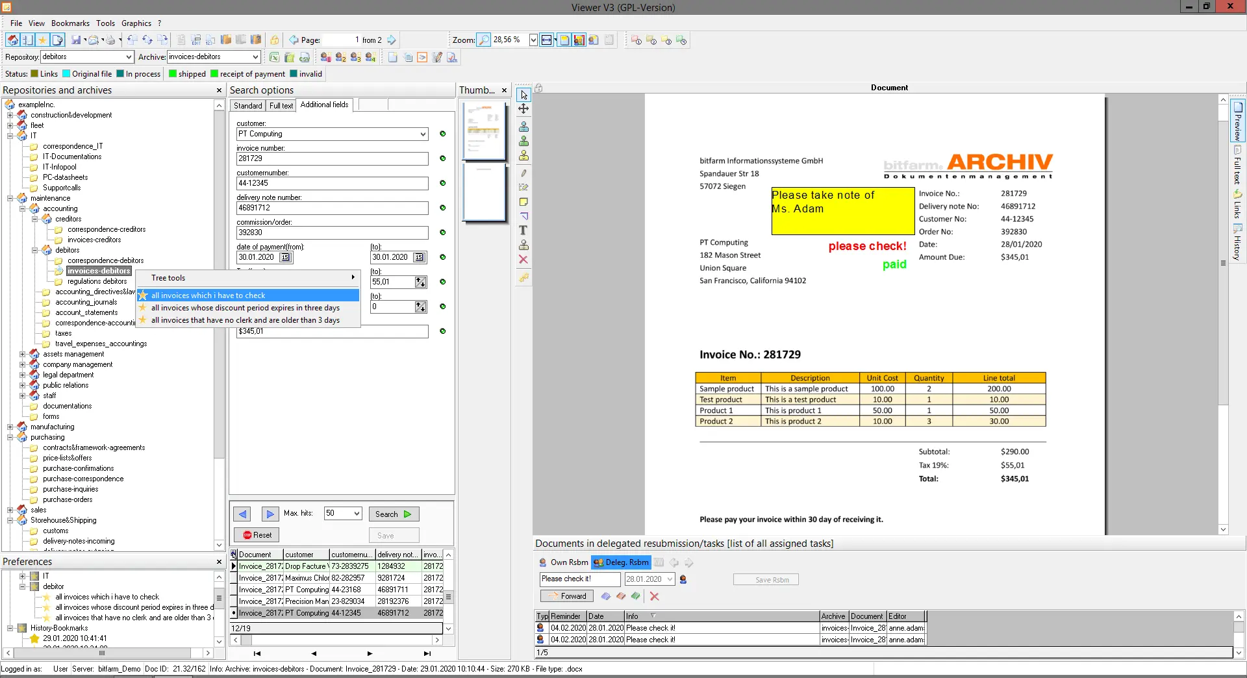Select the pointer arrow tool in annotation toolbar
This screenshot has height=678, width=1247.
pyautogui.click(x=523, y=95)
